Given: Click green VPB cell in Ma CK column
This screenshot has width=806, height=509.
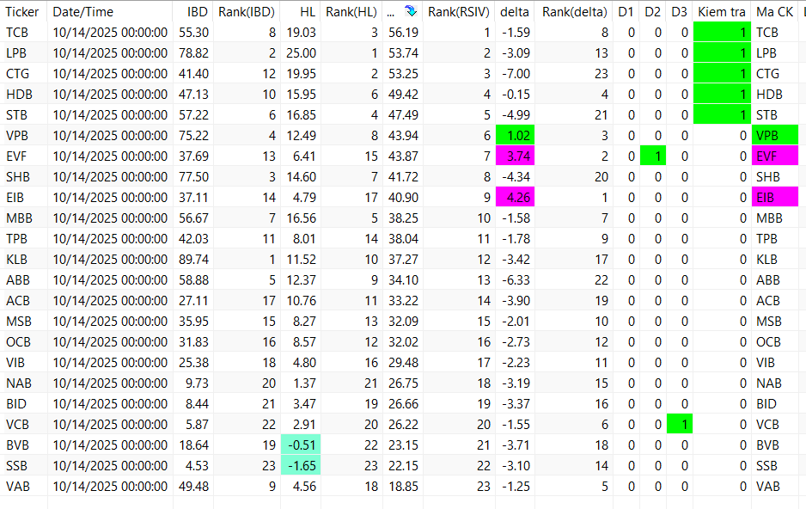Looking at the screenshot, I should pos(775,135).
